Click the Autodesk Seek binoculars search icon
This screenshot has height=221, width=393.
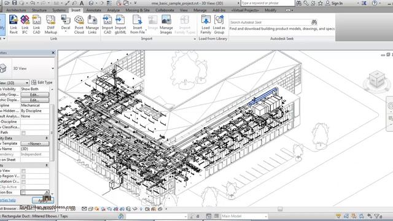314,22
